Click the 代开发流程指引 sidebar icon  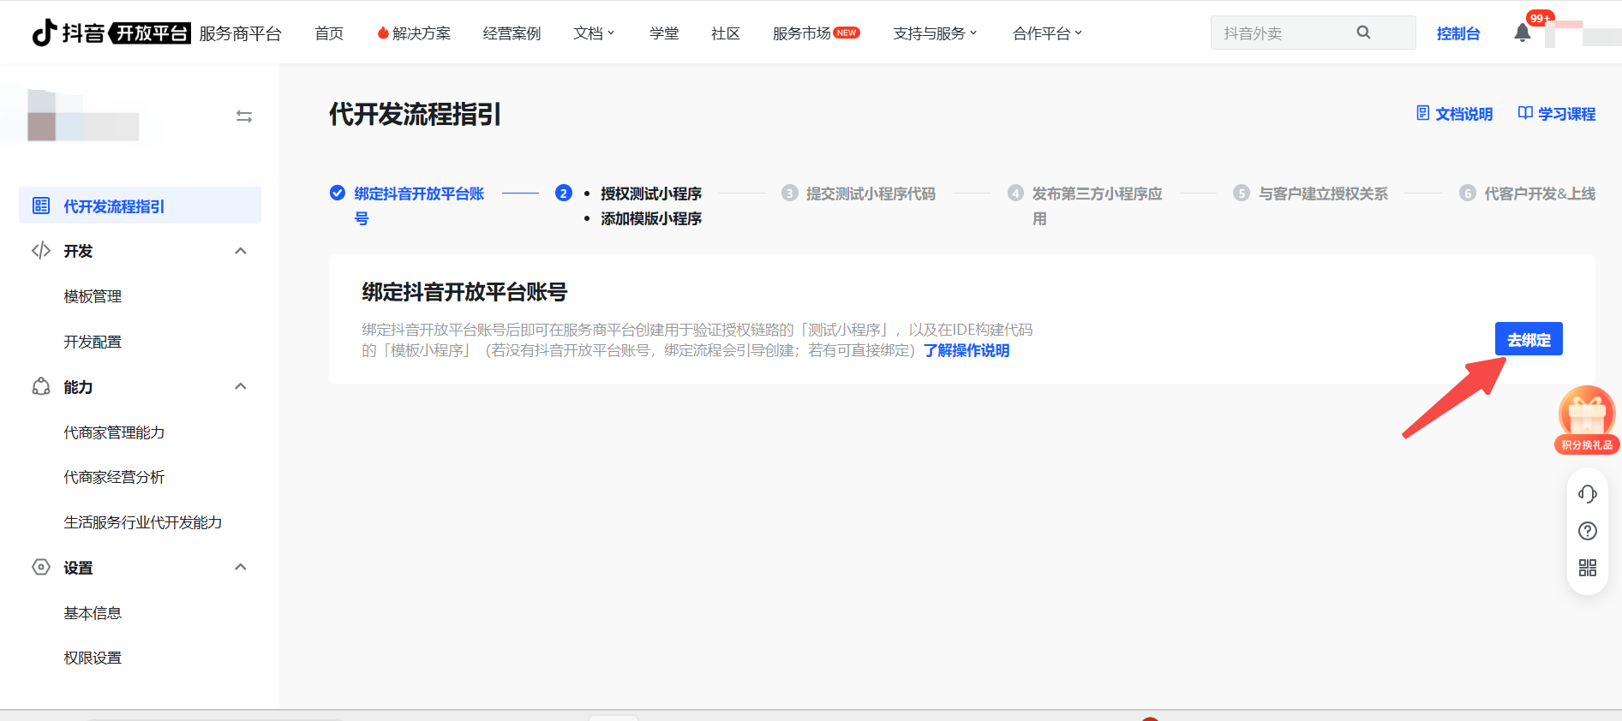pos(41,206)
